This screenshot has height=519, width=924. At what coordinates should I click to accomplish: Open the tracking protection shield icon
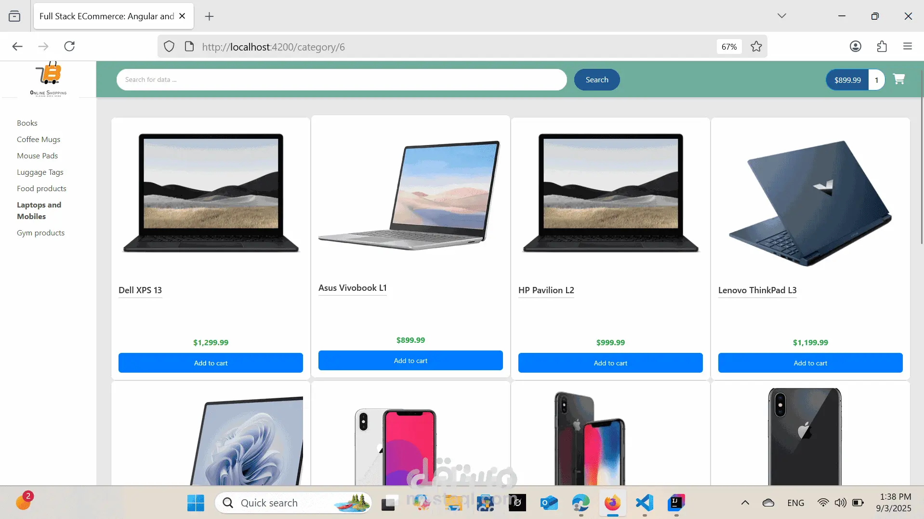(x=169, y=47)
